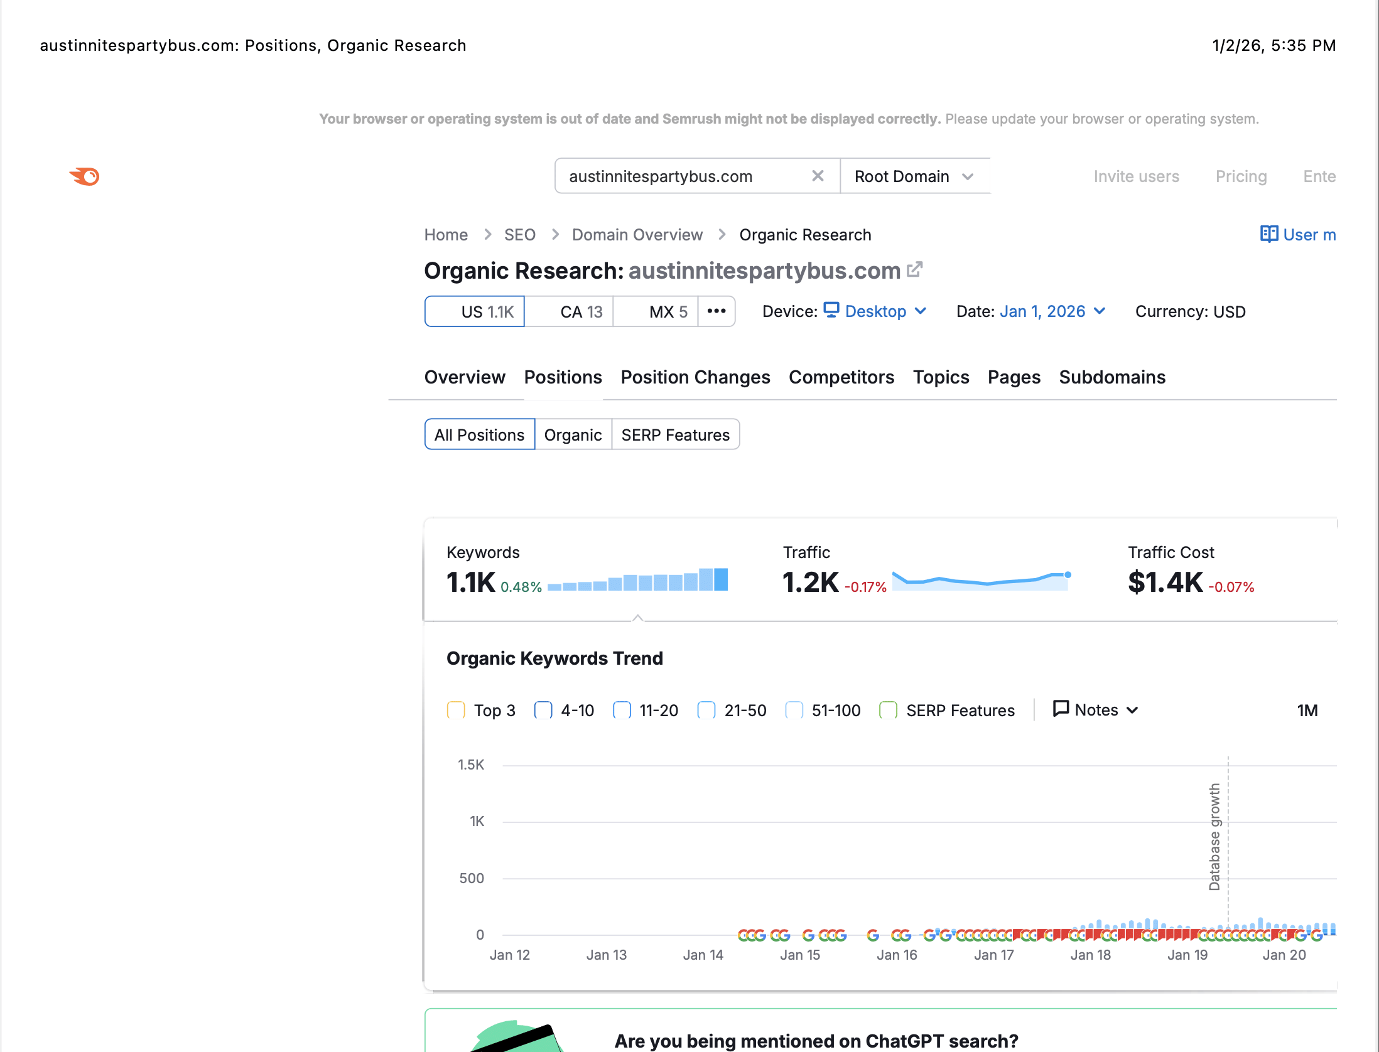
Task: Click the desktop monitor device icon
Action: coord(831,310)
